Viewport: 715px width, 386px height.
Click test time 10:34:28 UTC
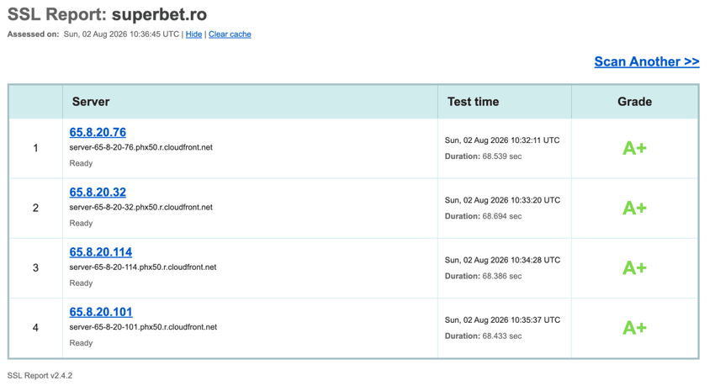click(x=502, y=260)
